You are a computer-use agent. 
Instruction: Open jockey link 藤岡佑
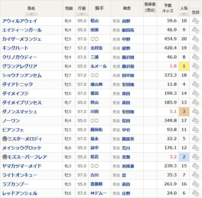[x=96, y=130]
